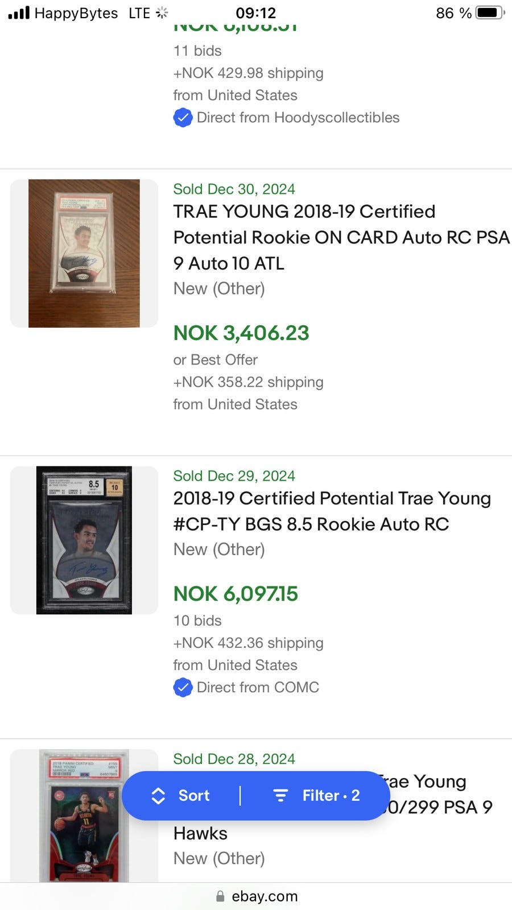Click the NOK 6,097.15 sold price
512x910 pixels.
click(x=236, y=594)
